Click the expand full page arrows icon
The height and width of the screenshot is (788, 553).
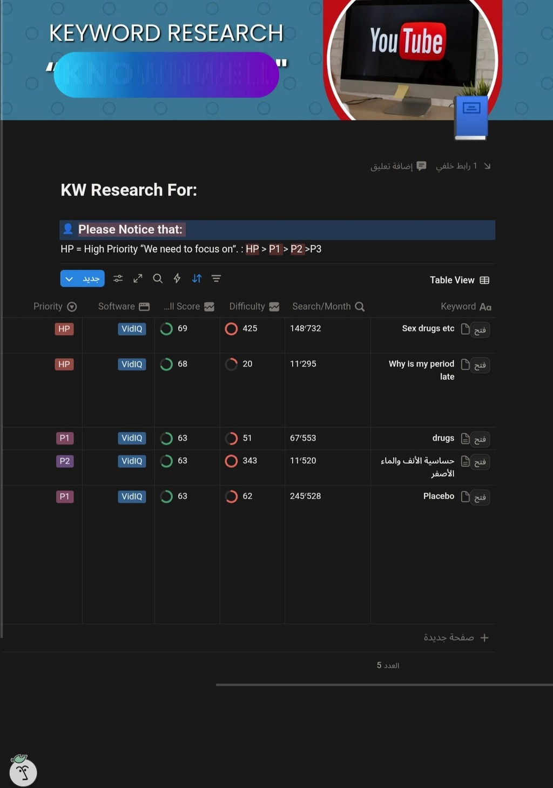click(138, 279)
